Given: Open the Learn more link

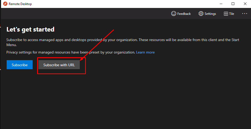Looking at the screenshot, I should [145, 52].
